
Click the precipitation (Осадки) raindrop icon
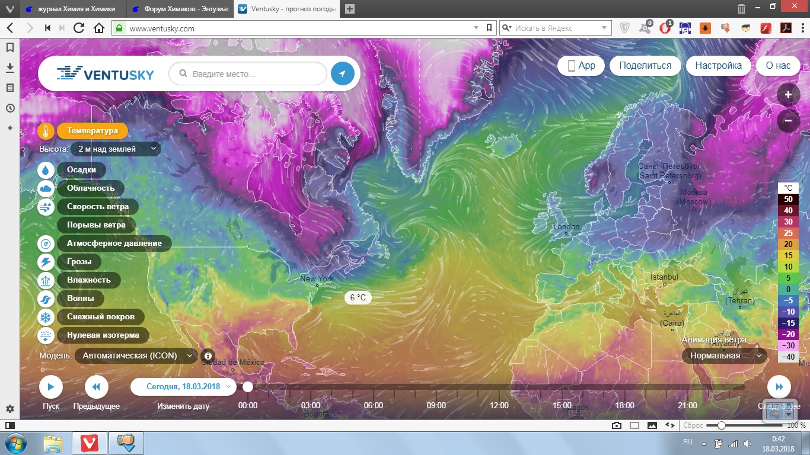click(46, 170)
